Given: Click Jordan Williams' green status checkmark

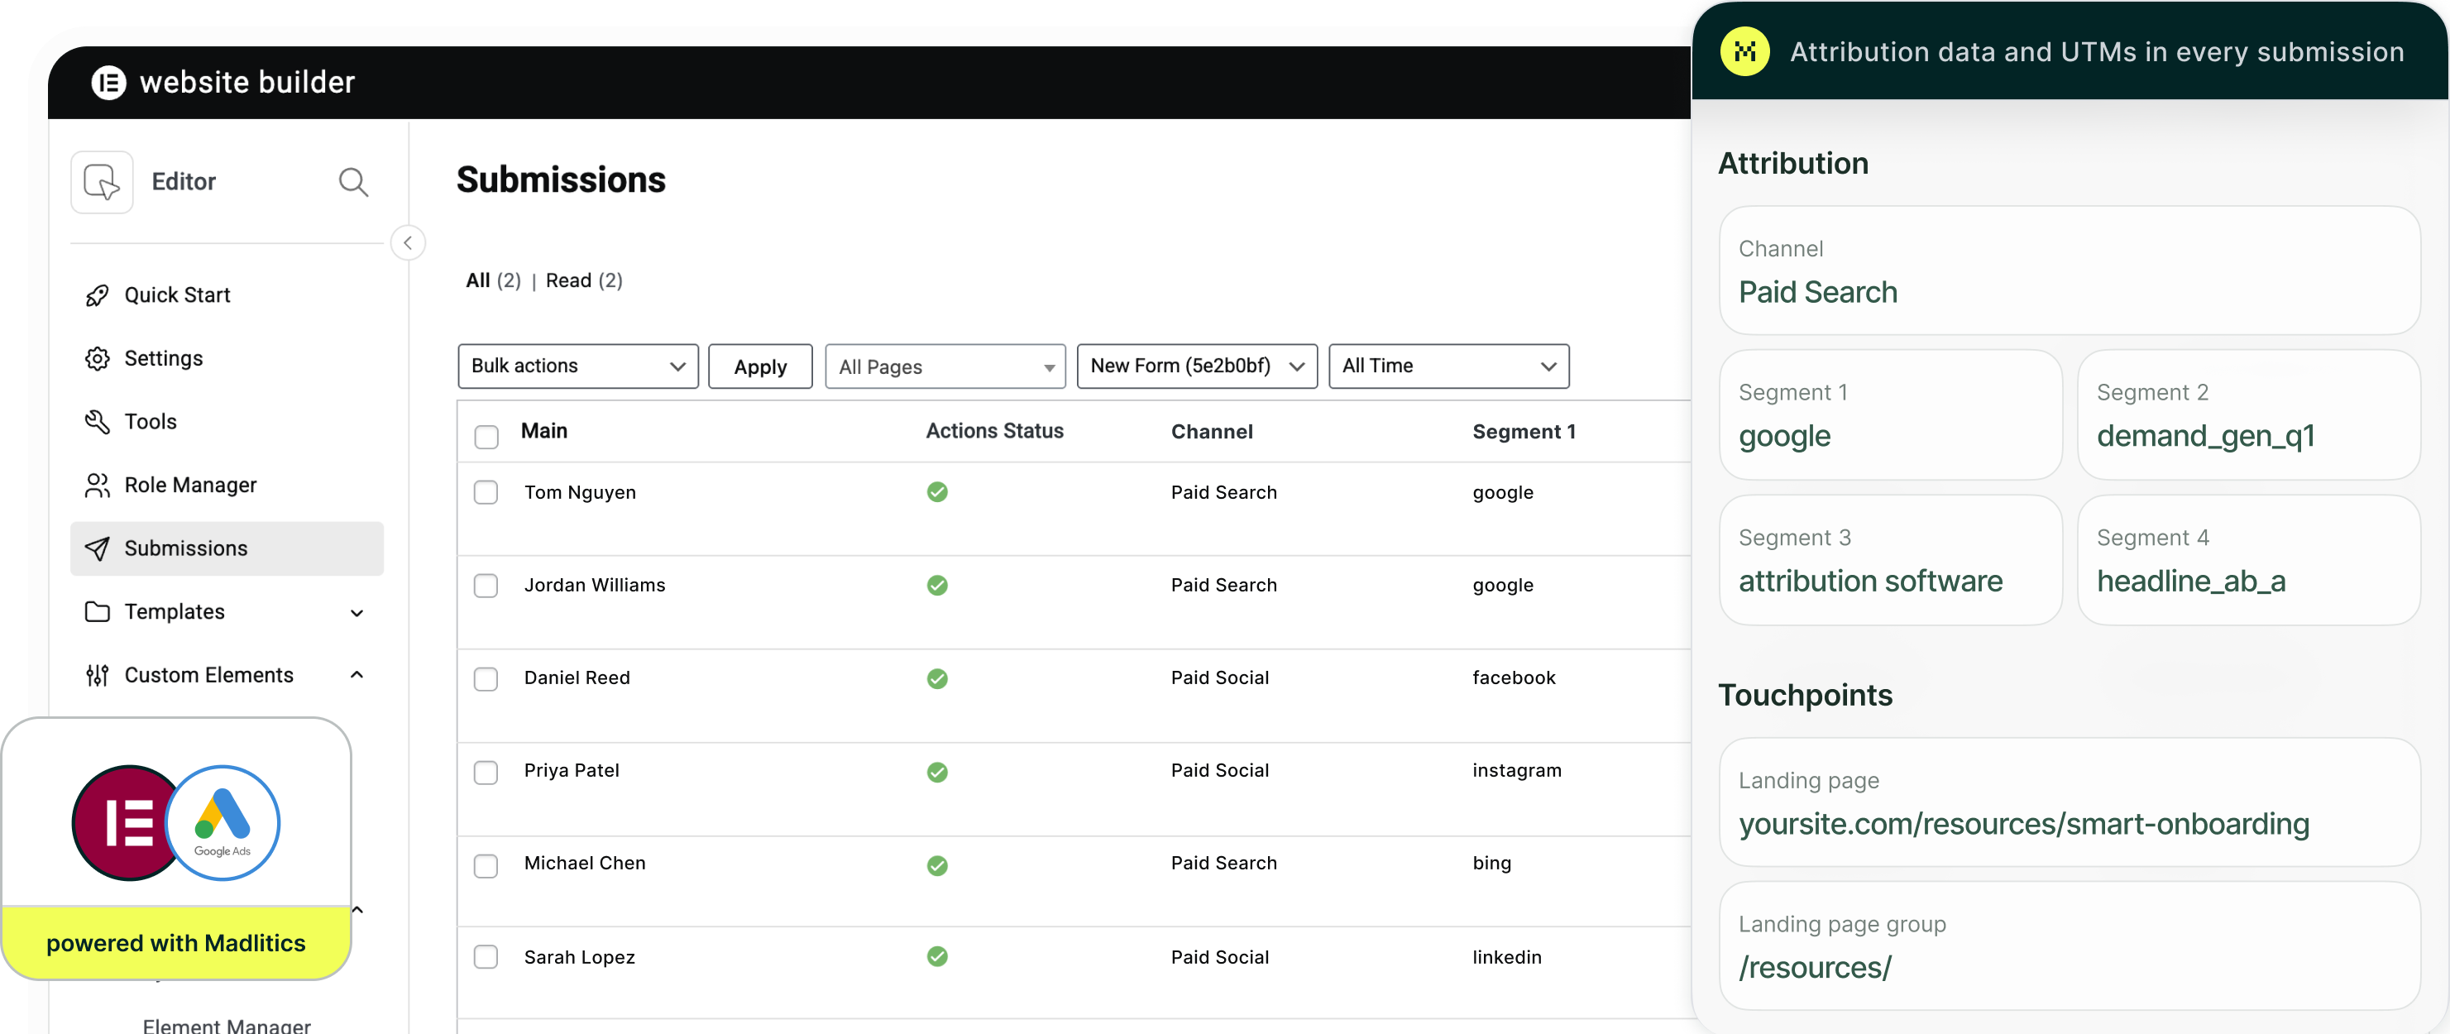Looking at the screenshot, I should (938, 585).
